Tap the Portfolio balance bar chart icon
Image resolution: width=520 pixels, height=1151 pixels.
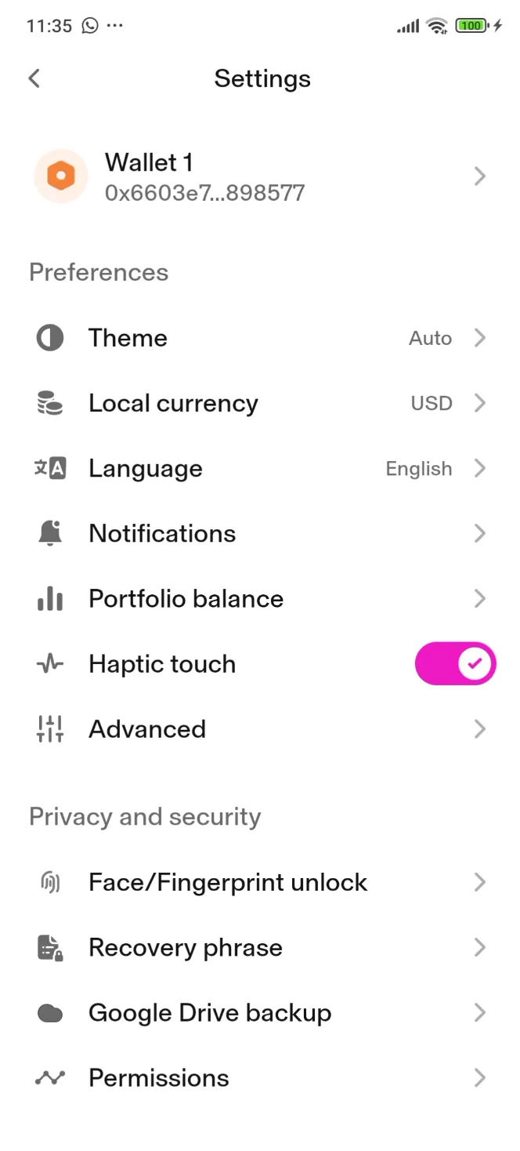pos(50,599)
